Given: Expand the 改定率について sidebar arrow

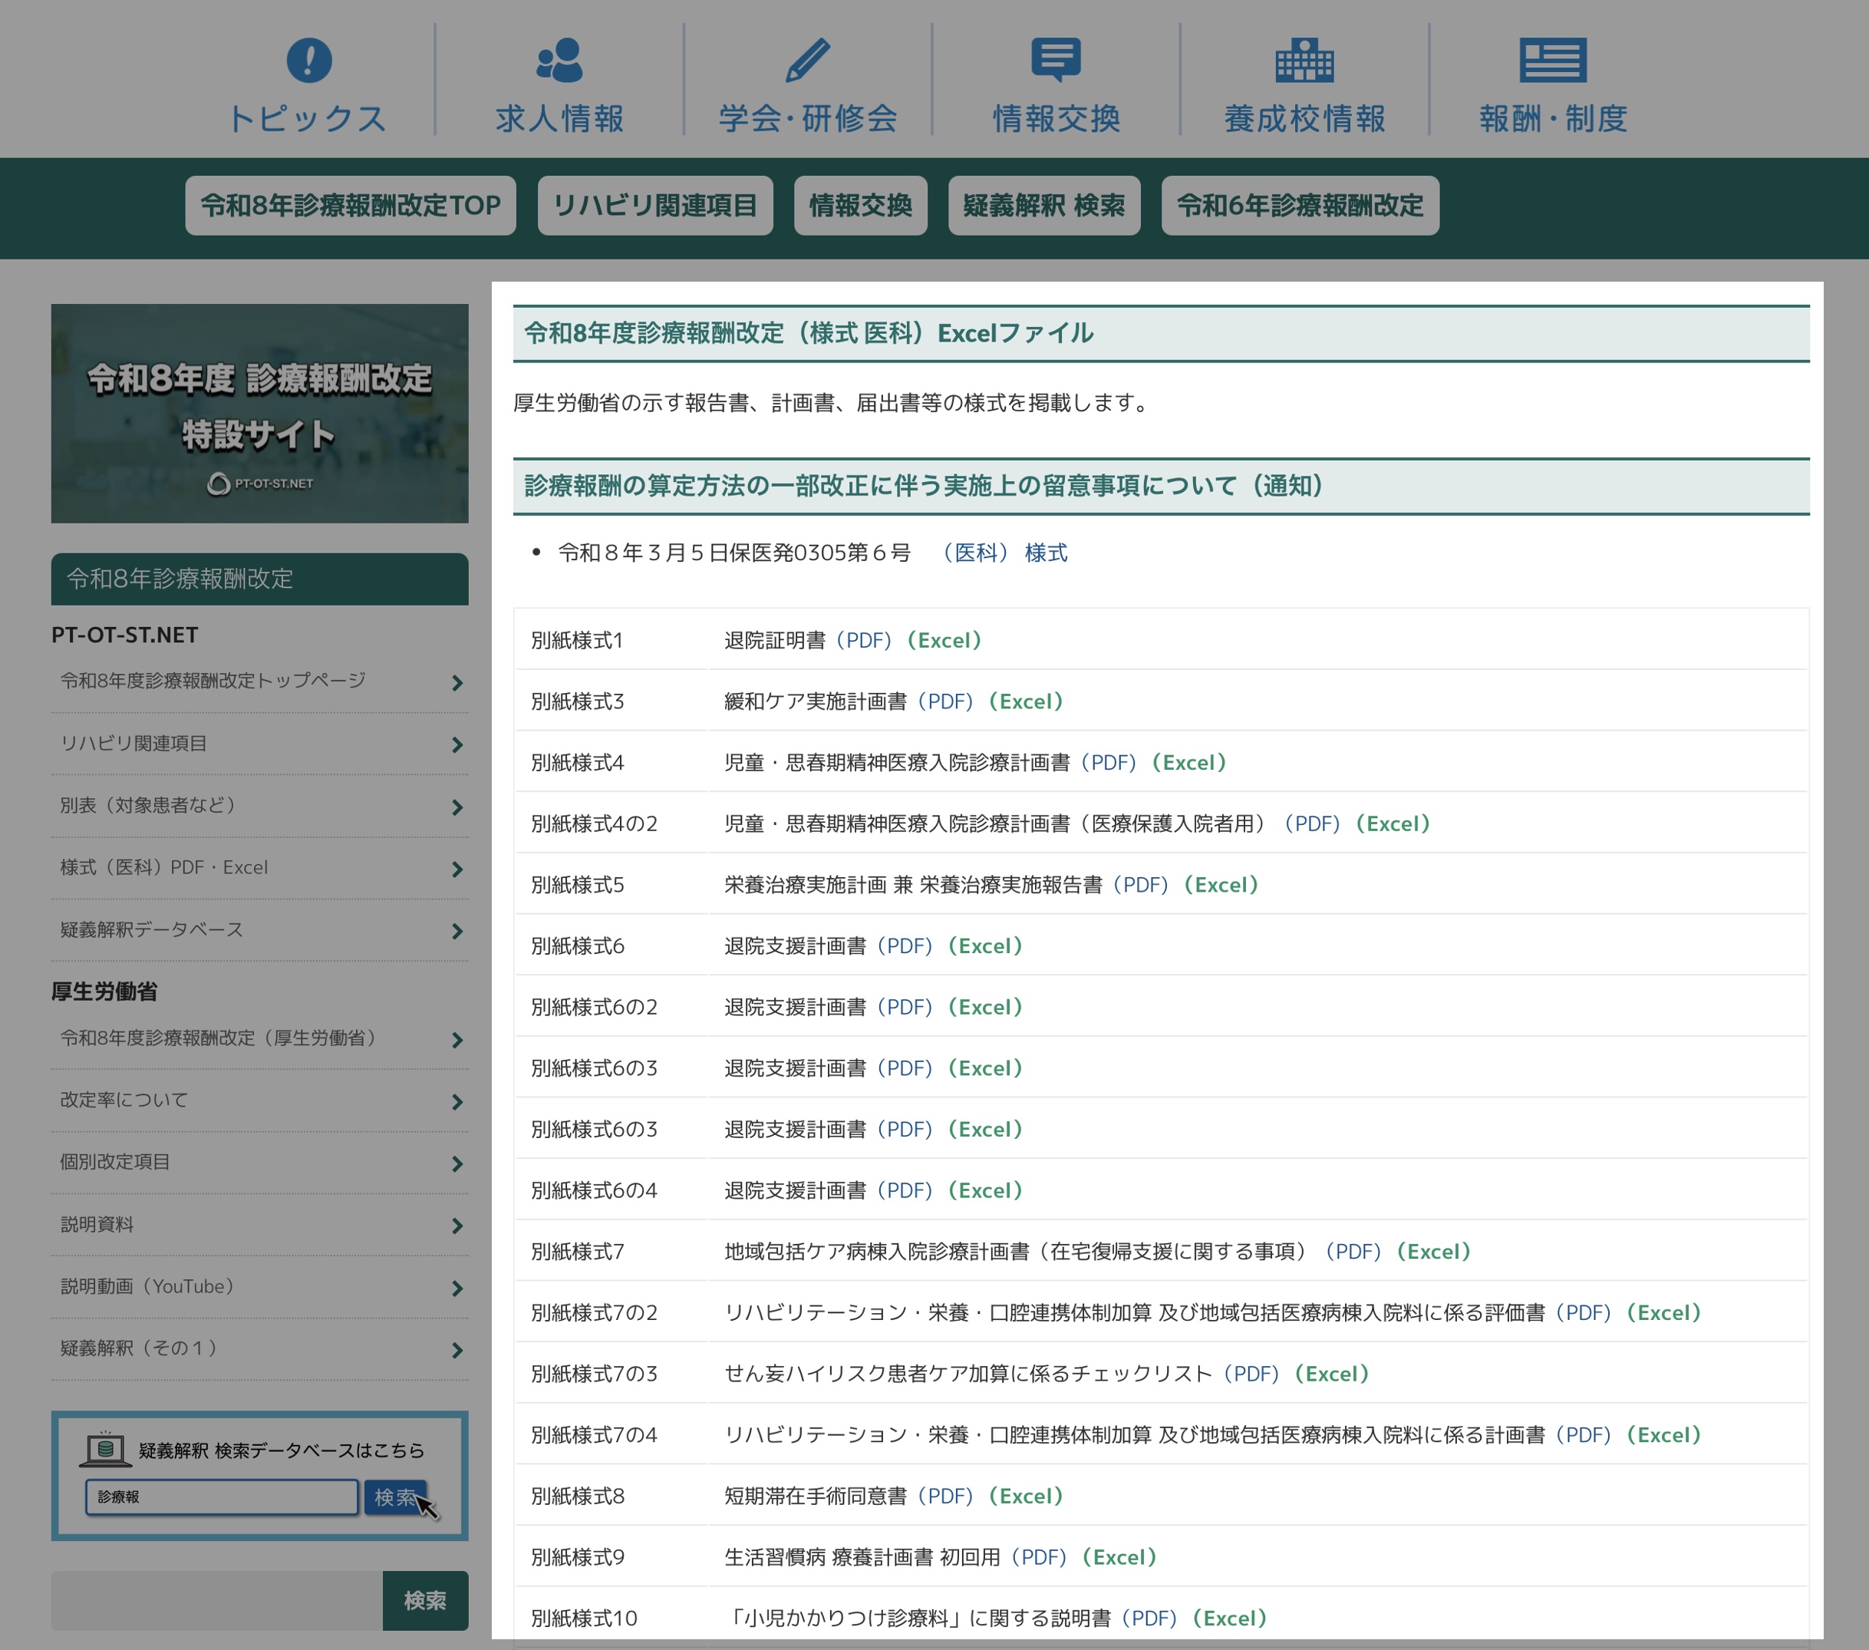Looking at the screenshot, I should 457,1101.
